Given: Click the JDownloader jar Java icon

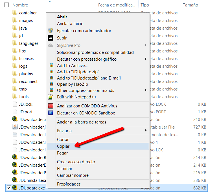Looking at the screenshot, I should pyautogui.click(x=15, y=127).
